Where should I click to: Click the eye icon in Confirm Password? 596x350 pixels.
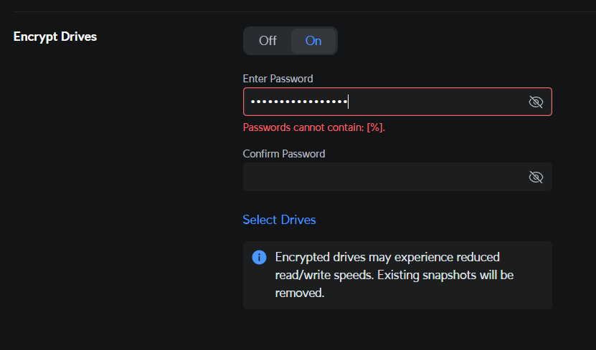536,177
